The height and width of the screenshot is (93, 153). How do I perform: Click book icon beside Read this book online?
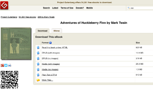tap(38, 47)
